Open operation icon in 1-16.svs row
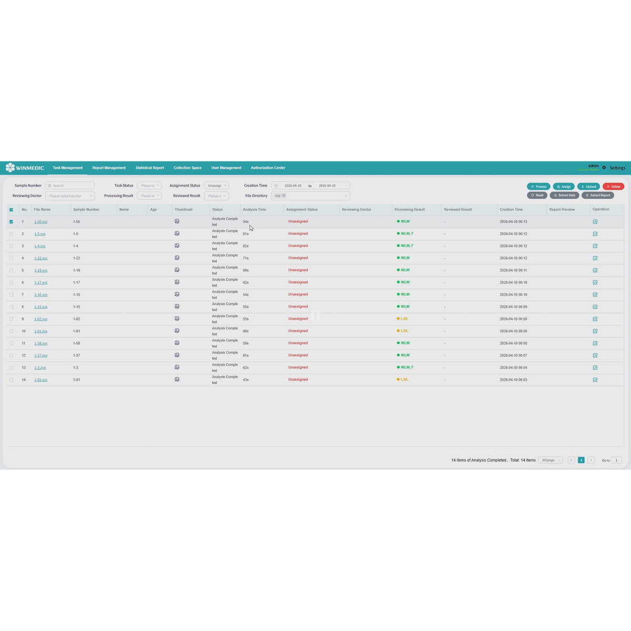 click(595, 294)
